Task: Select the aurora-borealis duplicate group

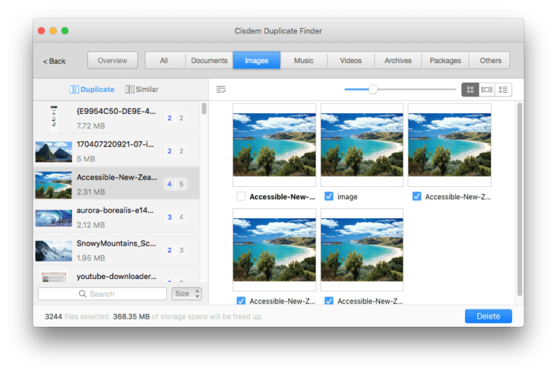Action: pos(116,216)
